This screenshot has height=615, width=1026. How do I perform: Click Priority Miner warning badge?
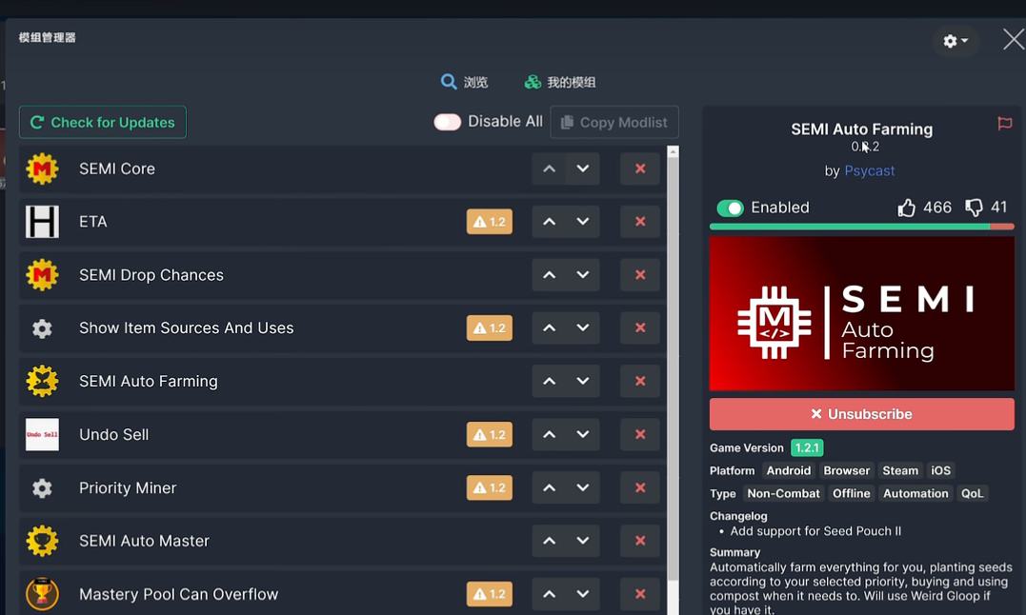[490, 488]
